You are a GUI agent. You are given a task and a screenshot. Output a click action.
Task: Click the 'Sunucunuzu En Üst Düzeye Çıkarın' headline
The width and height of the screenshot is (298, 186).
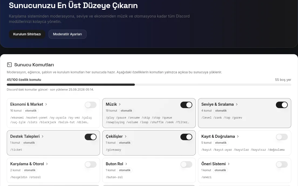point(73,5)
